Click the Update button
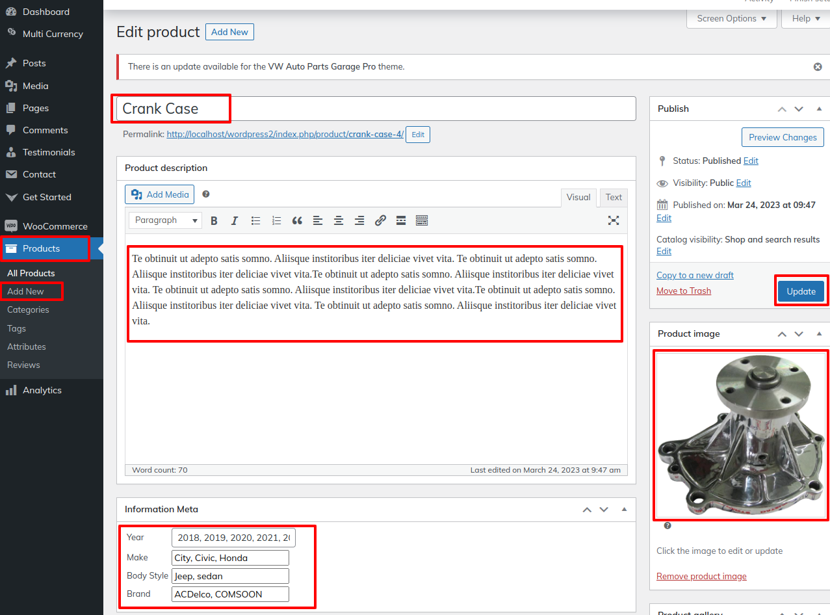Viewport: 830px width, 615px height. pos(801,291)
